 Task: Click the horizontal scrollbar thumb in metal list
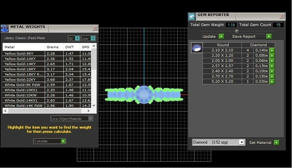pos(45,111)
